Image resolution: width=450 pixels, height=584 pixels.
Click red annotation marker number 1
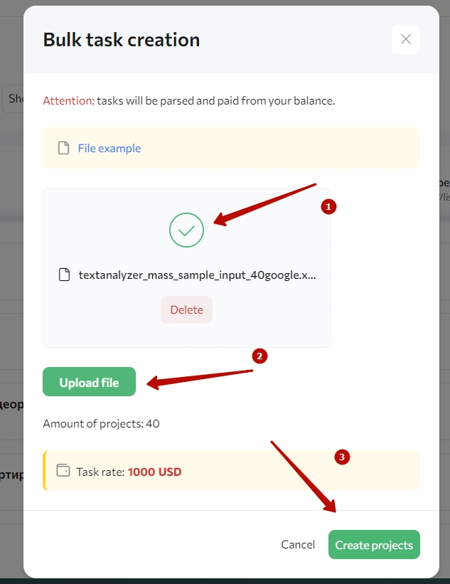(328, 206)
